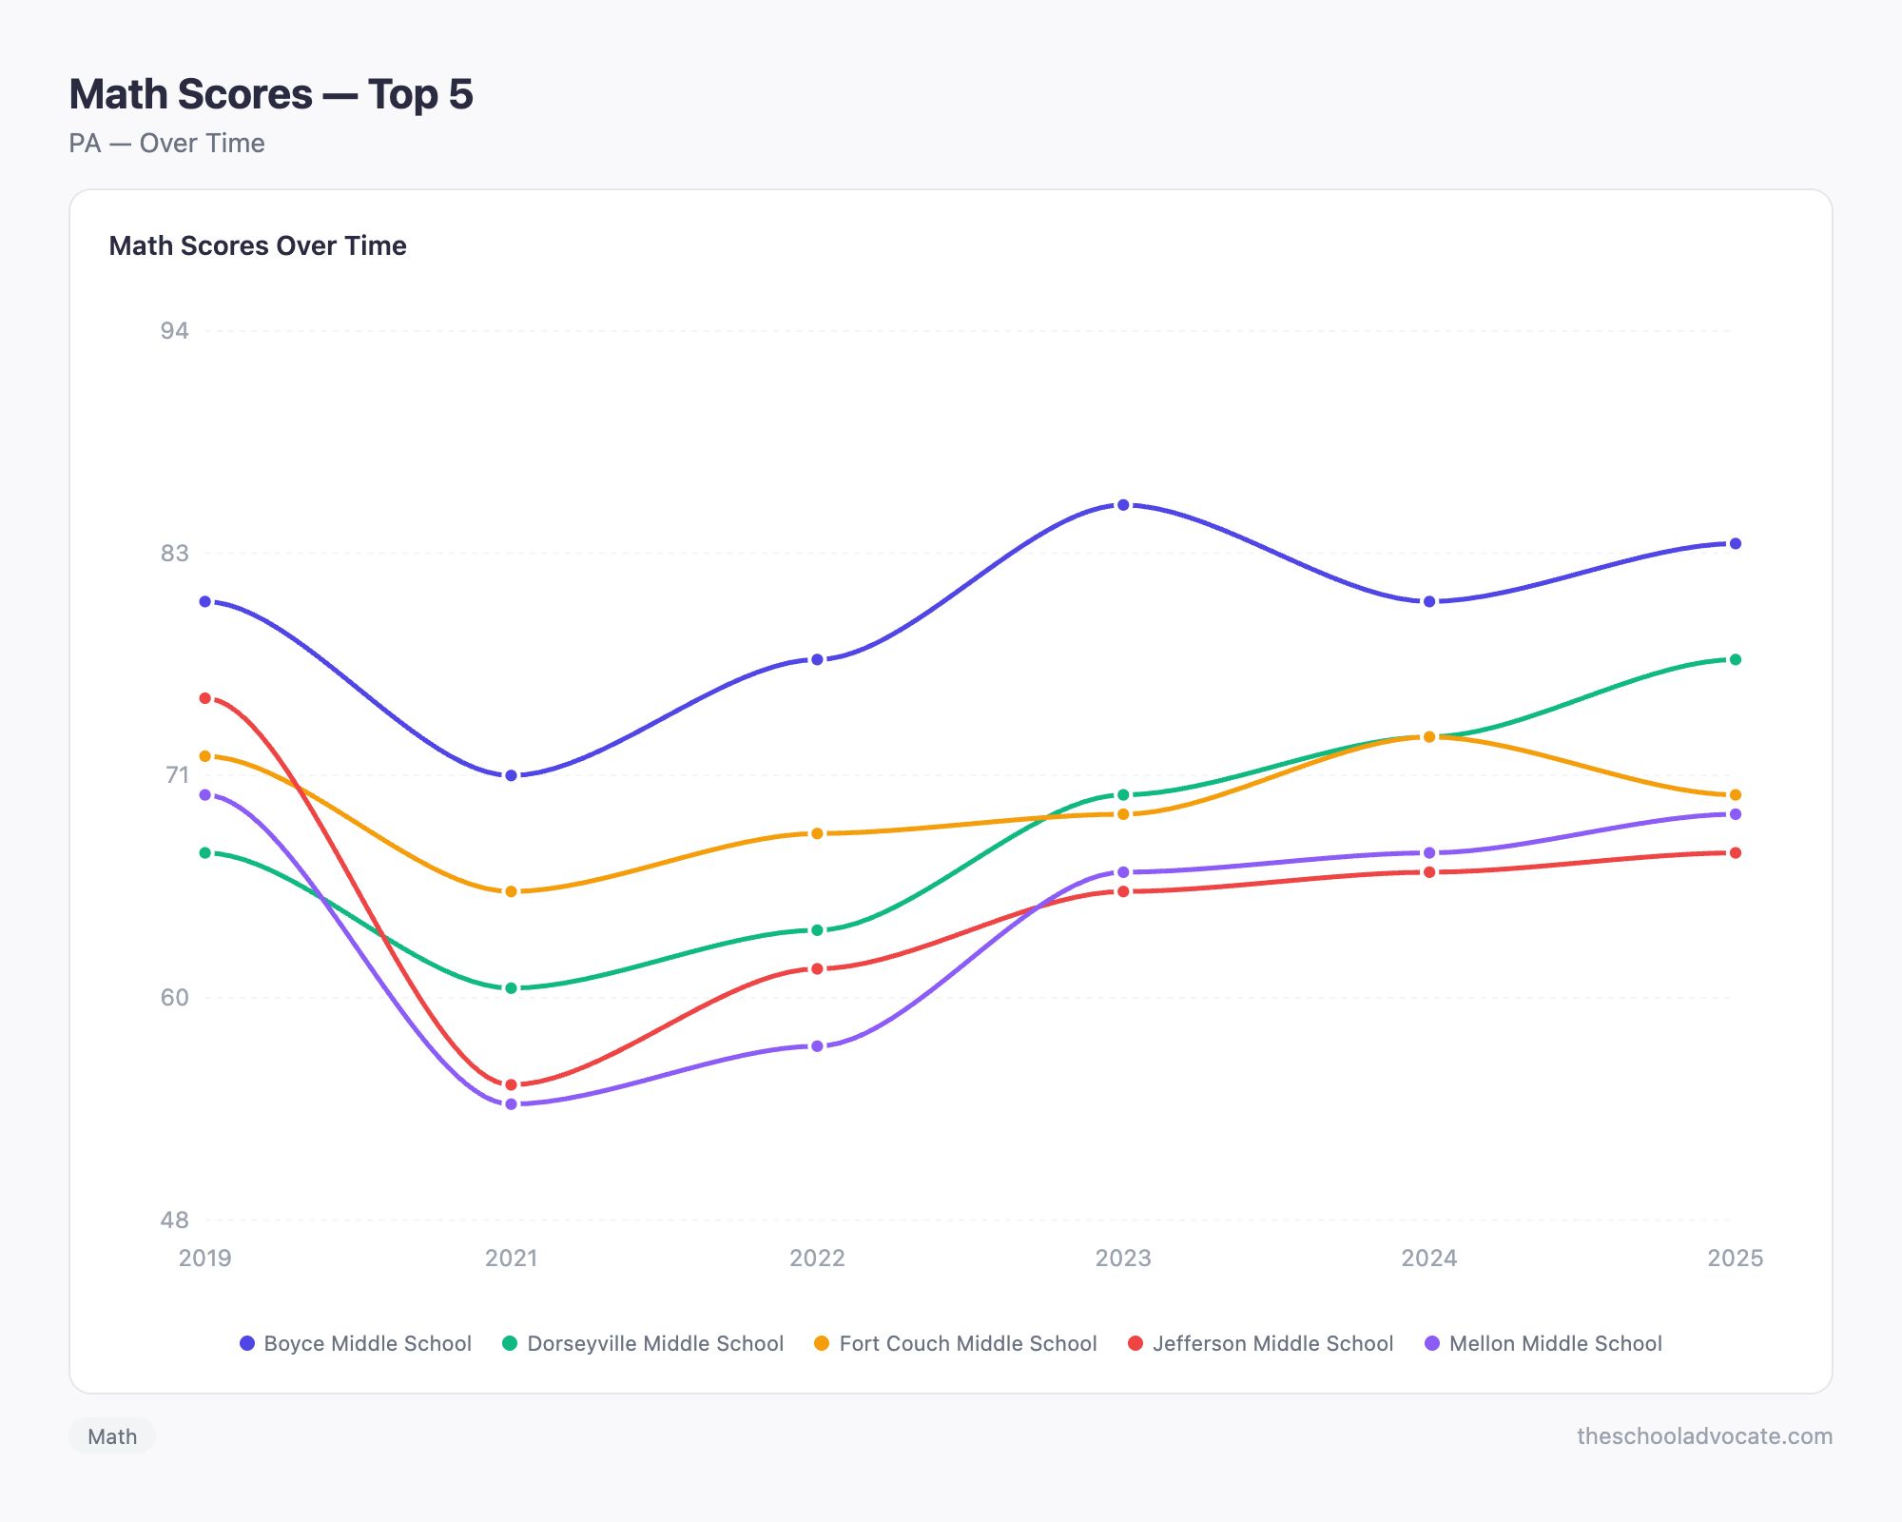1902x1522 pixels.
Task: Select Mellon purple data point for 2025
Action: tap(1736, 814)
